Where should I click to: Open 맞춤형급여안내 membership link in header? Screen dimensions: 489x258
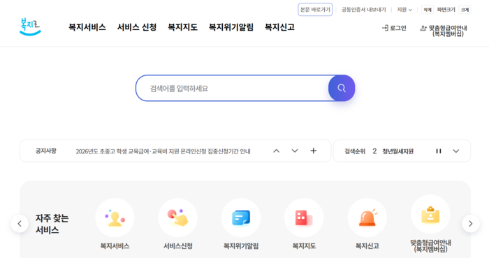coord(444,31)
